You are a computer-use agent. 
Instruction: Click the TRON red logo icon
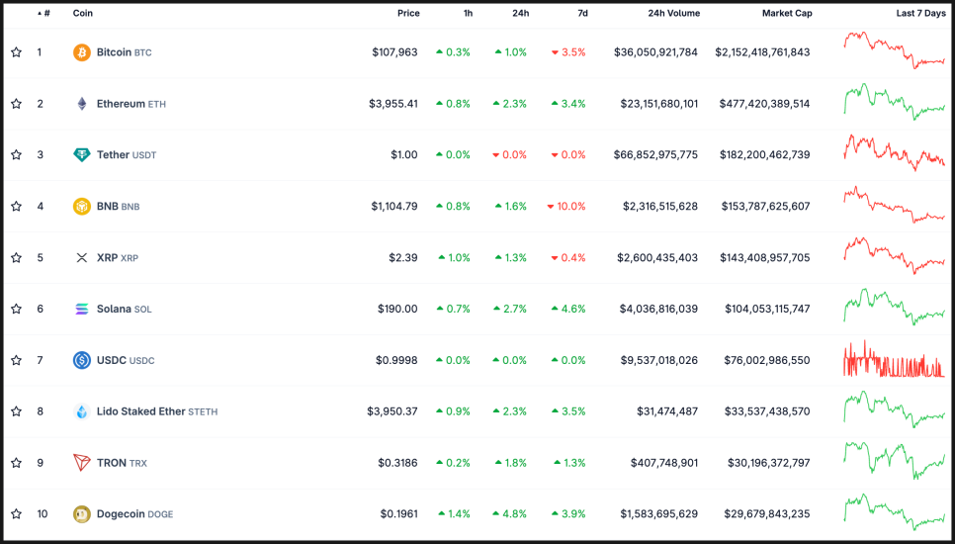pyautogui.click(x=82, y=463)
